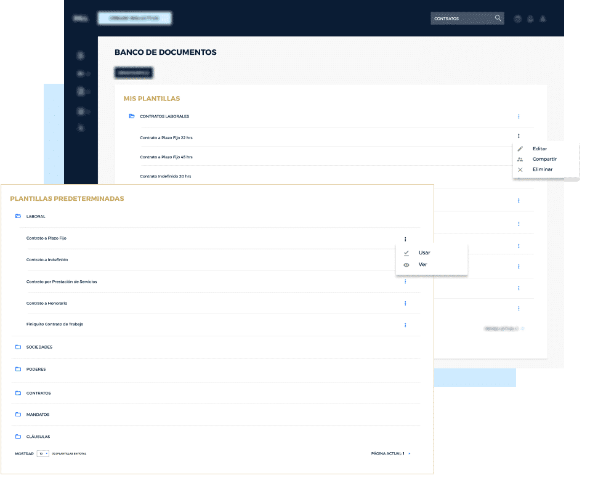Select Ver in the template popup menu

422,264
